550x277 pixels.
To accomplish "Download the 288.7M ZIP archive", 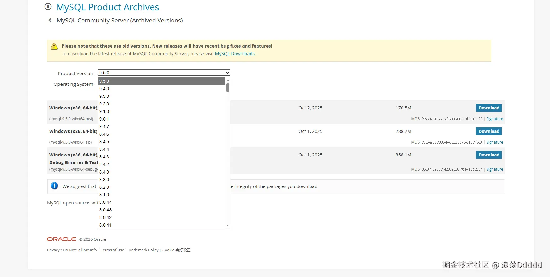I will [x=489, y=131].
